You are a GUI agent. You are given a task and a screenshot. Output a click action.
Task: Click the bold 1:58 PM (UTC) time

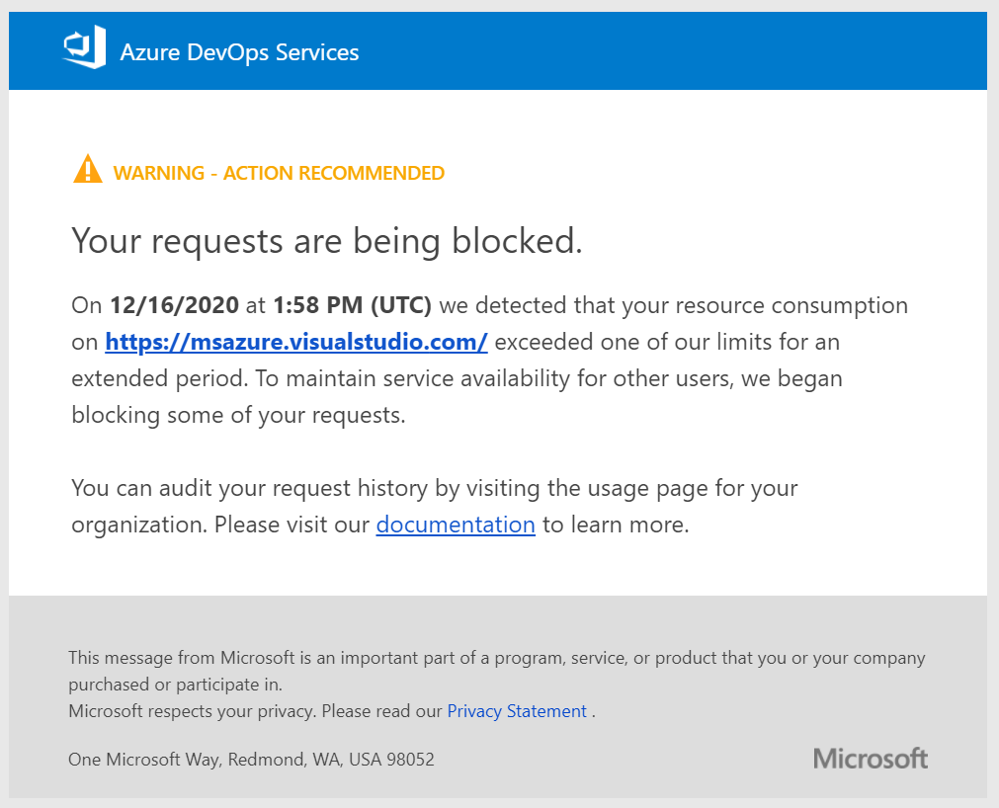pyautogui.click(x=353, y=305)
